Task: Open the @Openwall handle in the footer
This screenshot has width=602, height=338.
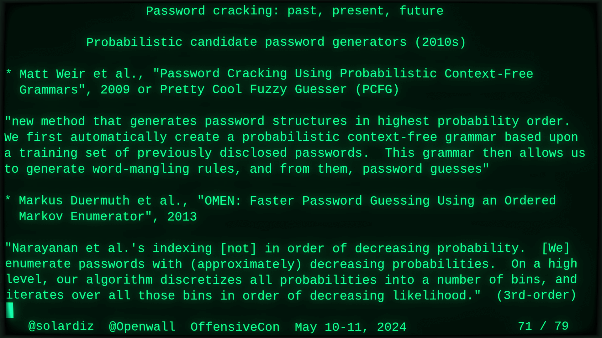Action: [x=142, y=327]
